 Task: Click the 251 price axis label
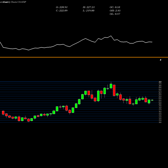(160, 95)
